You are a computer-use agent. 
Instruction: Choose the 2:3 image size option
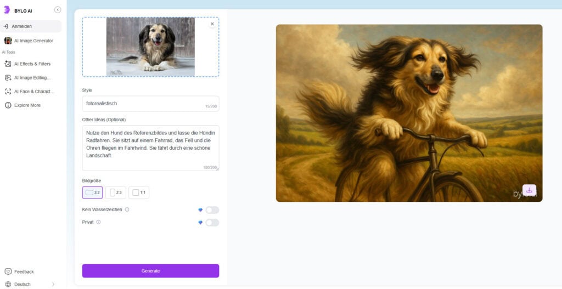coord(115,192)
